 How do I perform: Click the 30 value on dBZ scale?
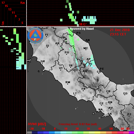point(88,129)
